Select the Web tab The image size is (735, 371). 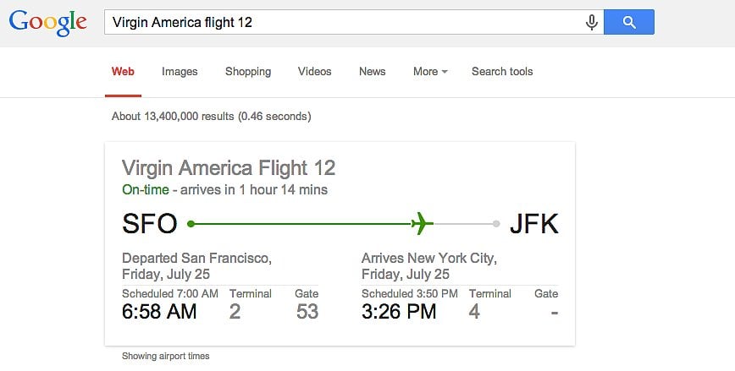123,72
